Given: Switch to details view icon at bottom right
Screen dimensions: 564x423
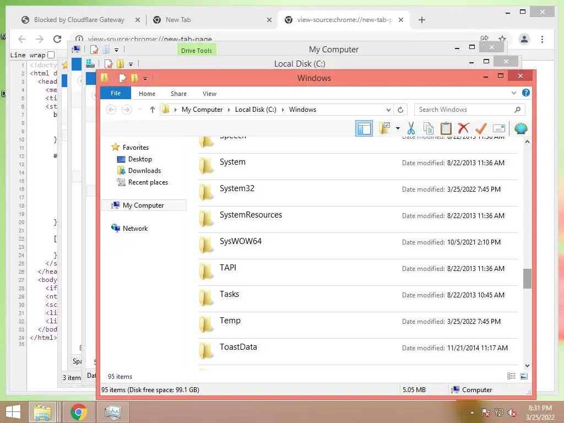Looking at the screenshot, I should point(511,376).
